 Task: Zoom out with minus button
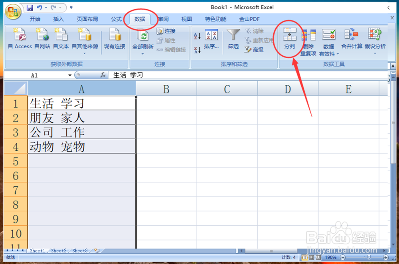pyautogui.click(x=343, y=257)
